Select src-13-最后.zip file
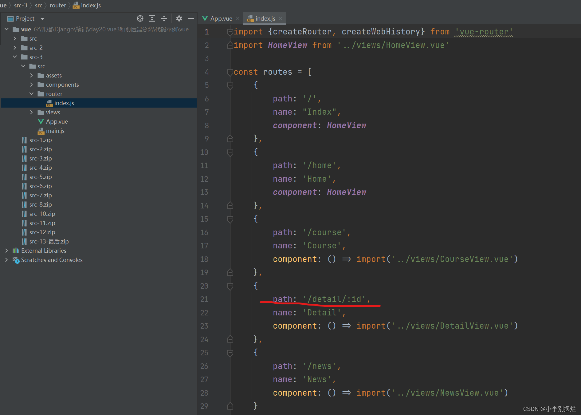 click(49, 241)
